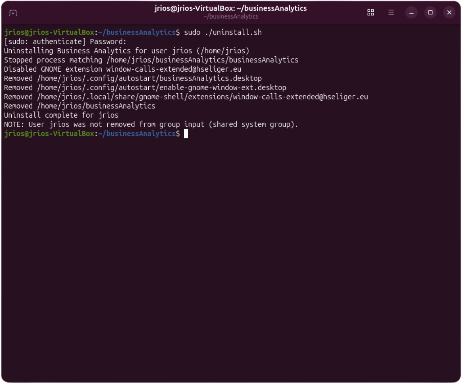Open the terminal hamburger menu

click(x=391, y=13)
